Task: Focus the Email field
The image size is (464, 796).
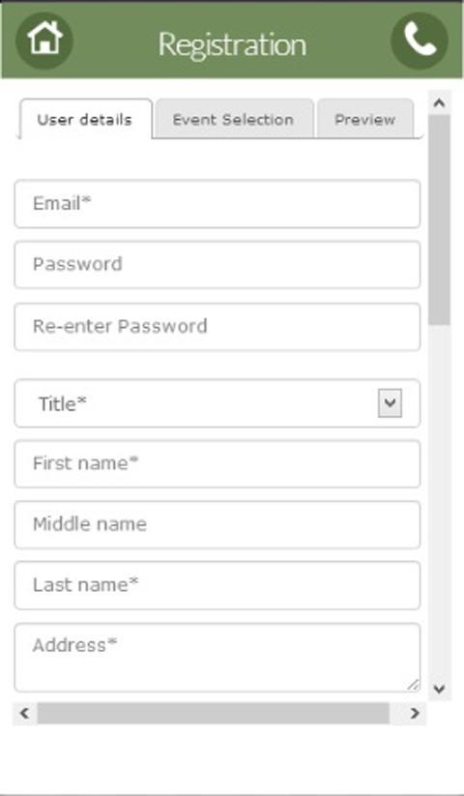Action: coord(217,203)
